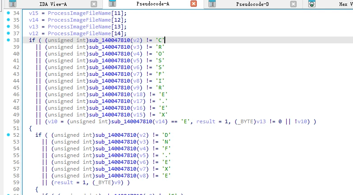
Task: Click ProcessImageFileName on line 37
Action: pyautogui.click(x=79, y=33)
